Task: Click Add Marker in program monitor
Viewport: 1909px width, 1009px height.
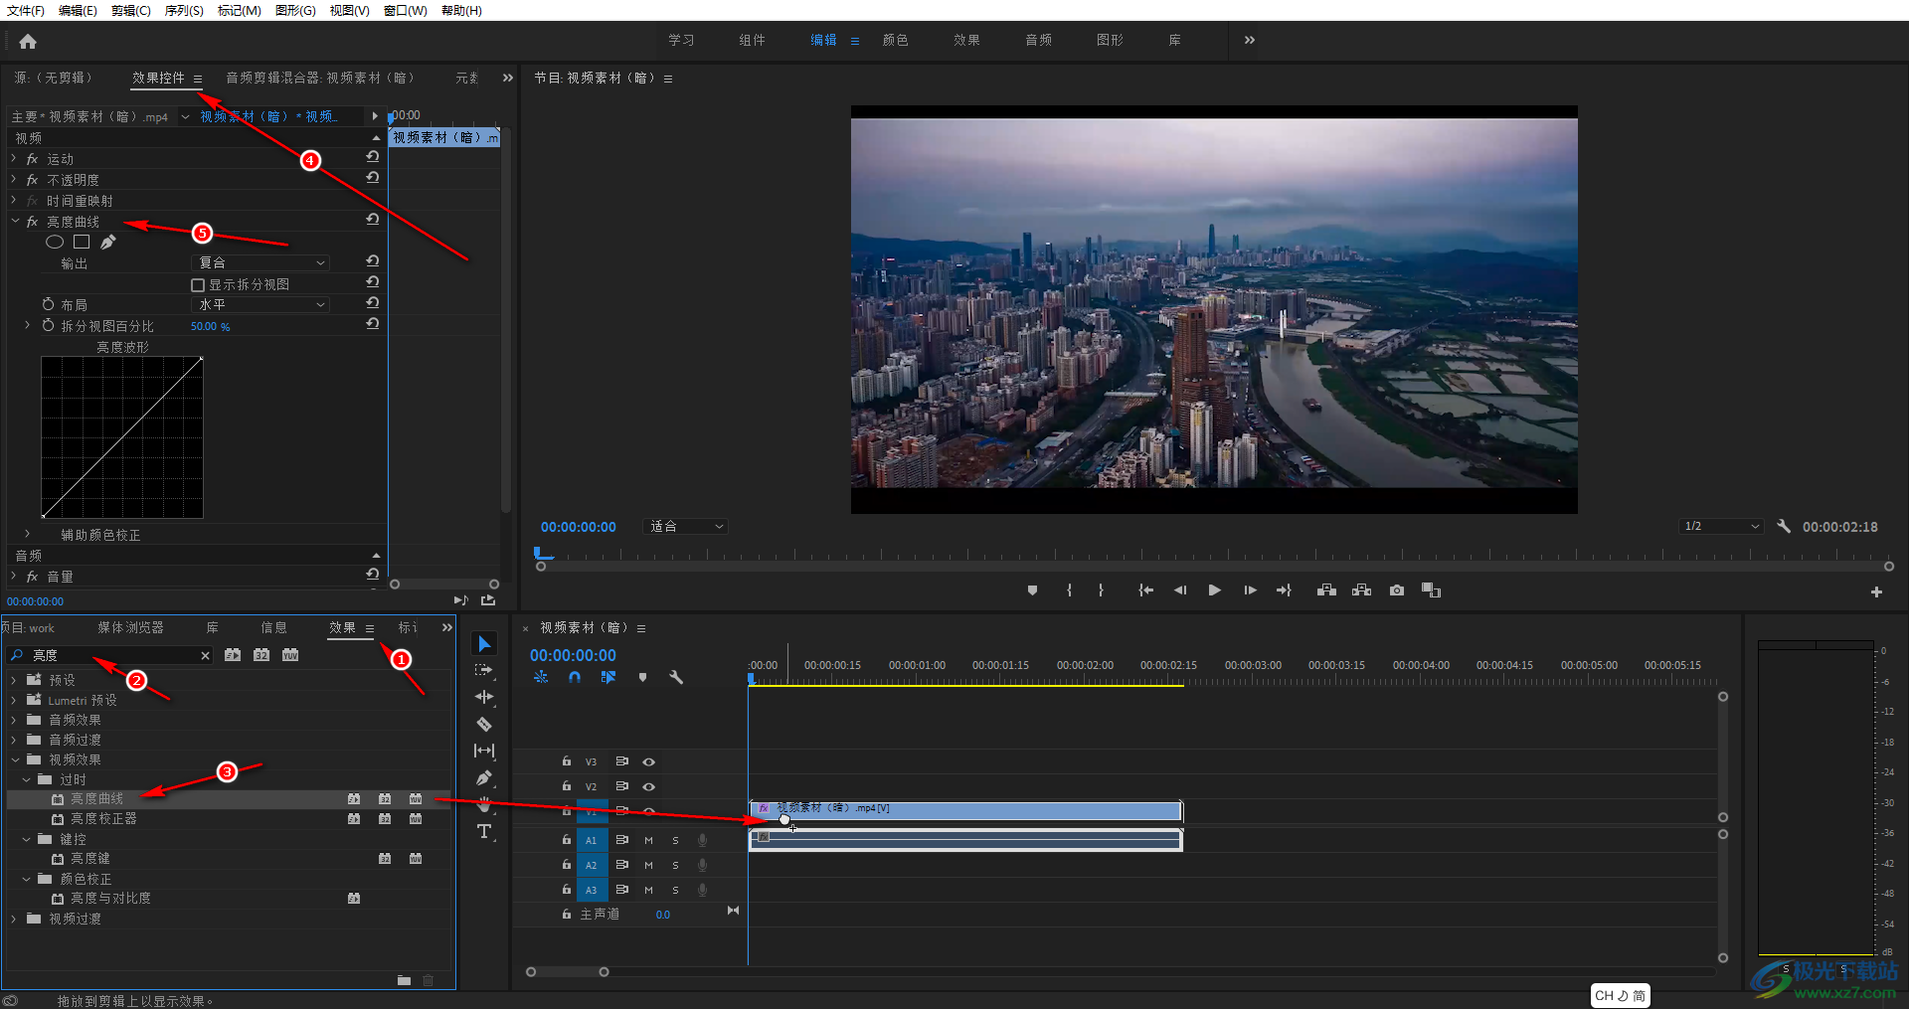Action: 1032,590
